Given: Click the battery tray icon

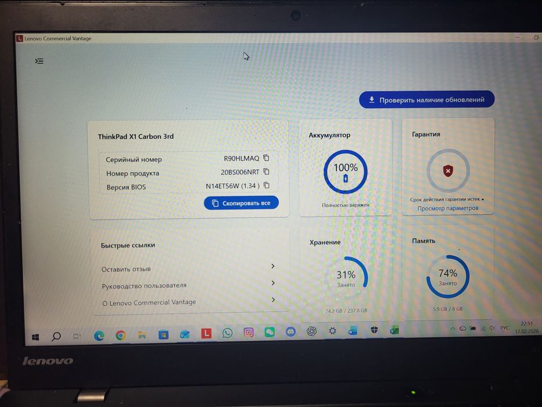Looking at the screenshot, I should coord(472,328).
